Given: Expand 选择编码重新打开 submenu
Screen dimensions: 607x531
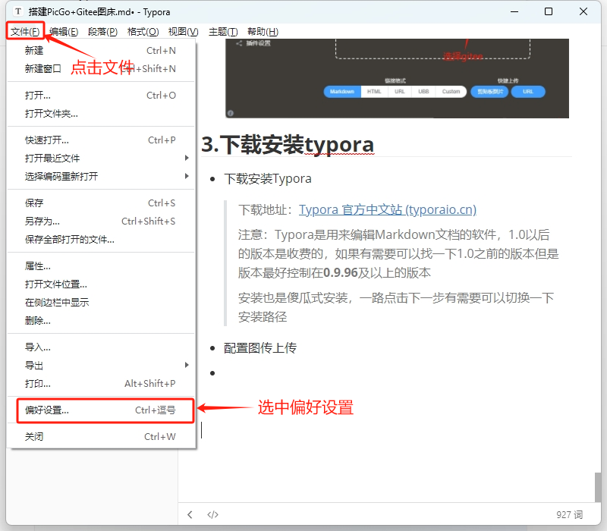Looking at the screenshot, I should [101, 176].
